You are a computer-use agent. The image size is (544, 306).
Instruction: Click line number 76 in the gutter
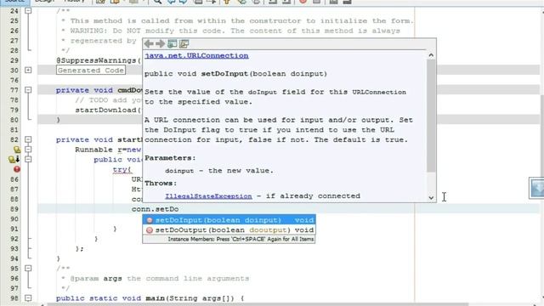(14, 80)
